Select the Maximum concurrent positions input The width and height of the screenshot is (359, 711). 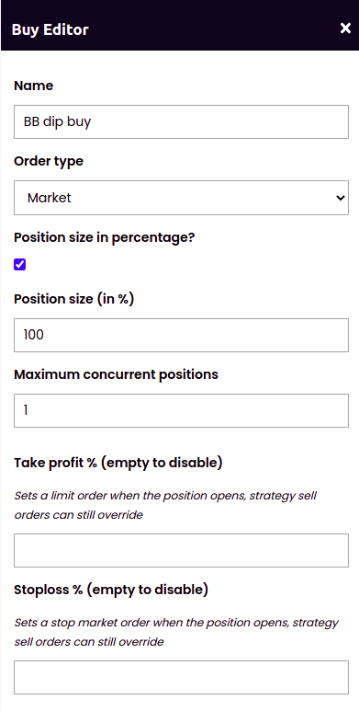click(x=181, y=410)
